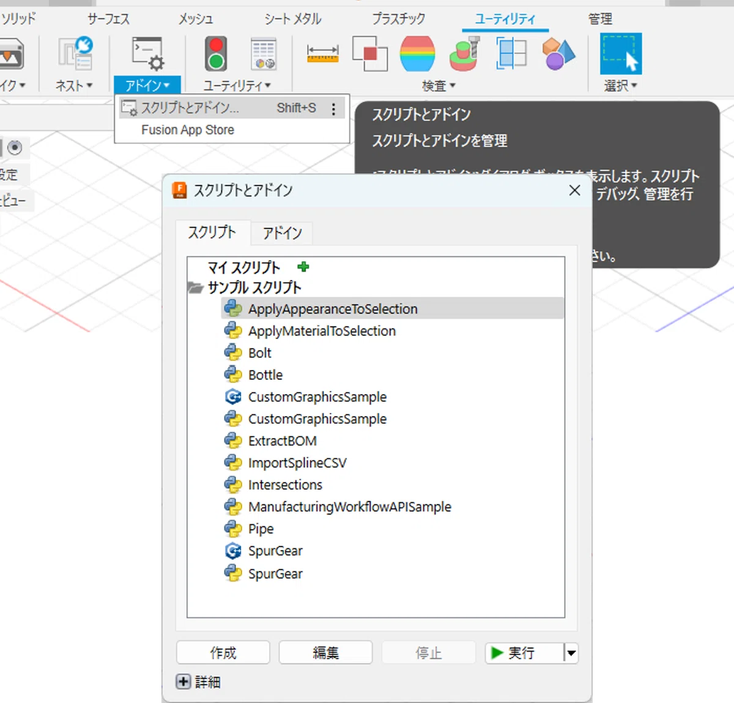734x703 pixels.
Task: Open the 選択 dropdown
Action: pos(621,86)
